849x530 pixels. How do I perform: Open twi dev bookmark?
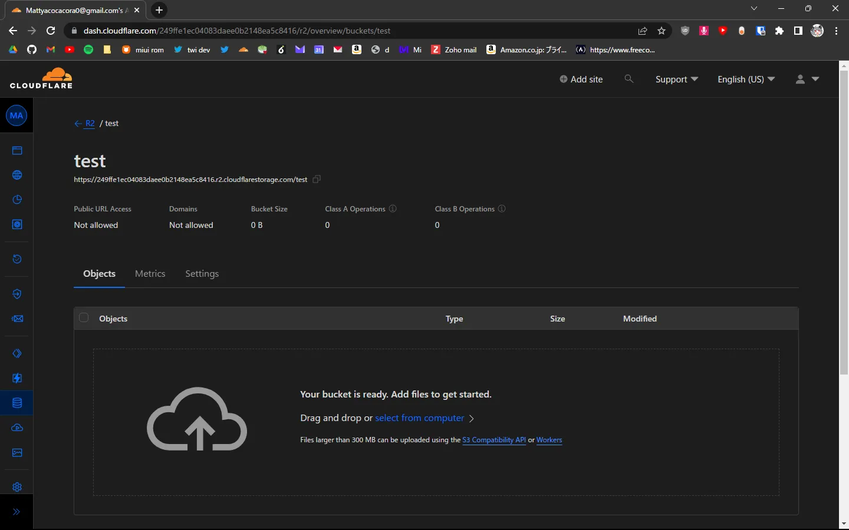click(192, 50)
